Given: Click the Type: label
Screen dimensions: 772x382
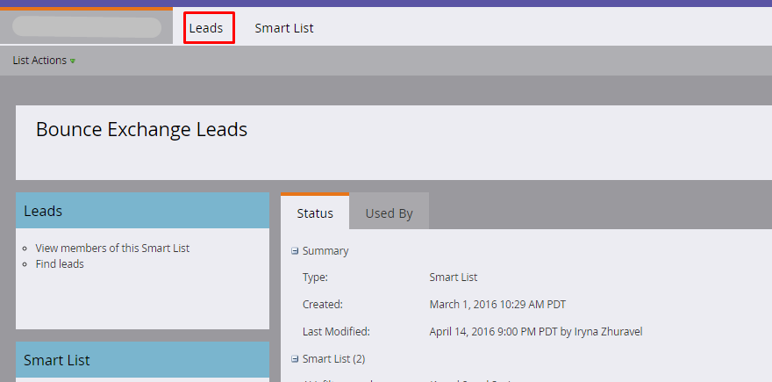Looking at the screenshot, I should [315, 277].
